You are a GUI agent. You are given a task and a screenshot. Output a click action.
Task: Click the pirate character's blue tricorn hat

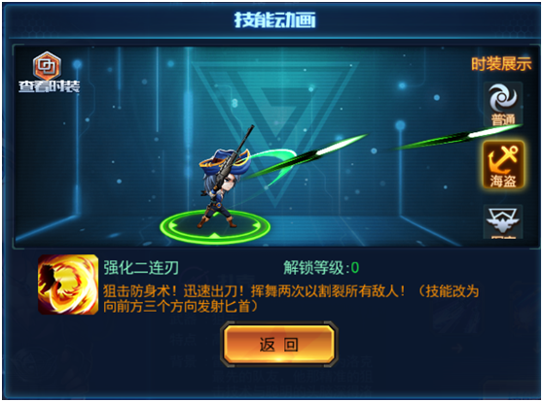(224, 159)
